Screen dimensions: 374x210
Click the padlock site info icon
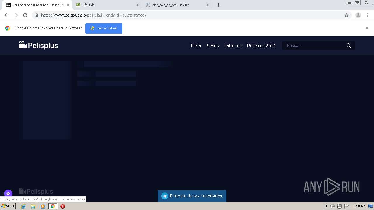pyautogui.click(x=37, y=15)
